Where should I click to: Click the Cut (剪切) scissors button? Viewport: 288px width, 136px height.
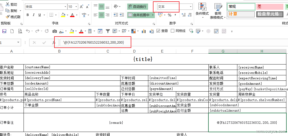[x=11, y=4]
